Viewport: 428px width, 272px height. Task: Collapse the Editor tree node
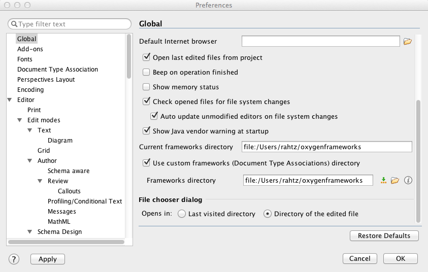(10, 100)
